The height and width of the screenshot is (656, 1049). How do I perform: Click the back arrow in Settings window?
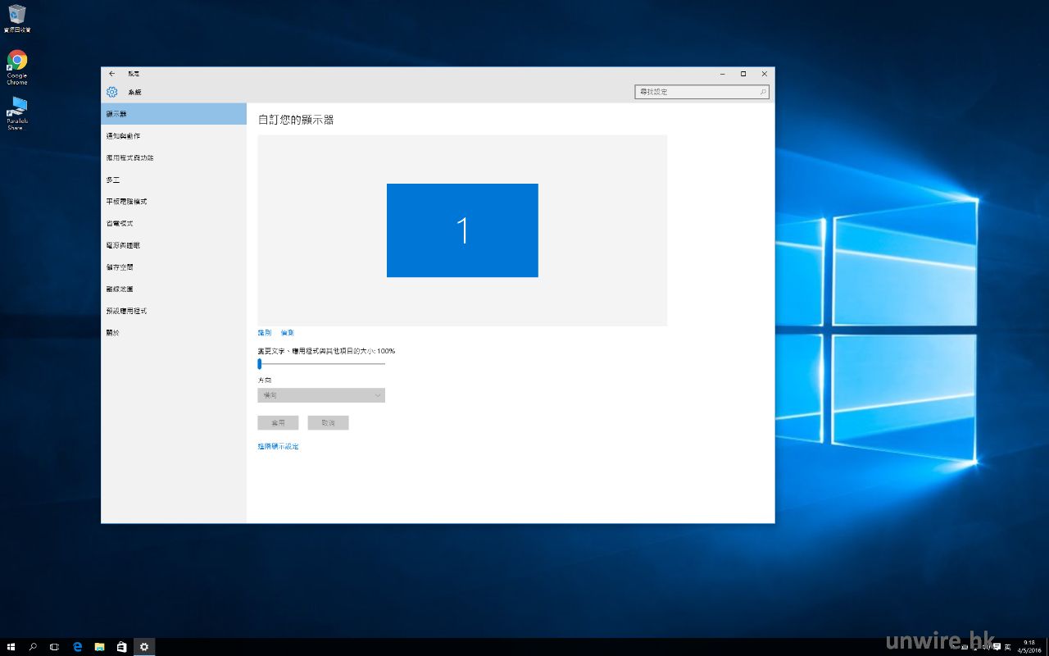pyautogui.click(x=112, y=74)
